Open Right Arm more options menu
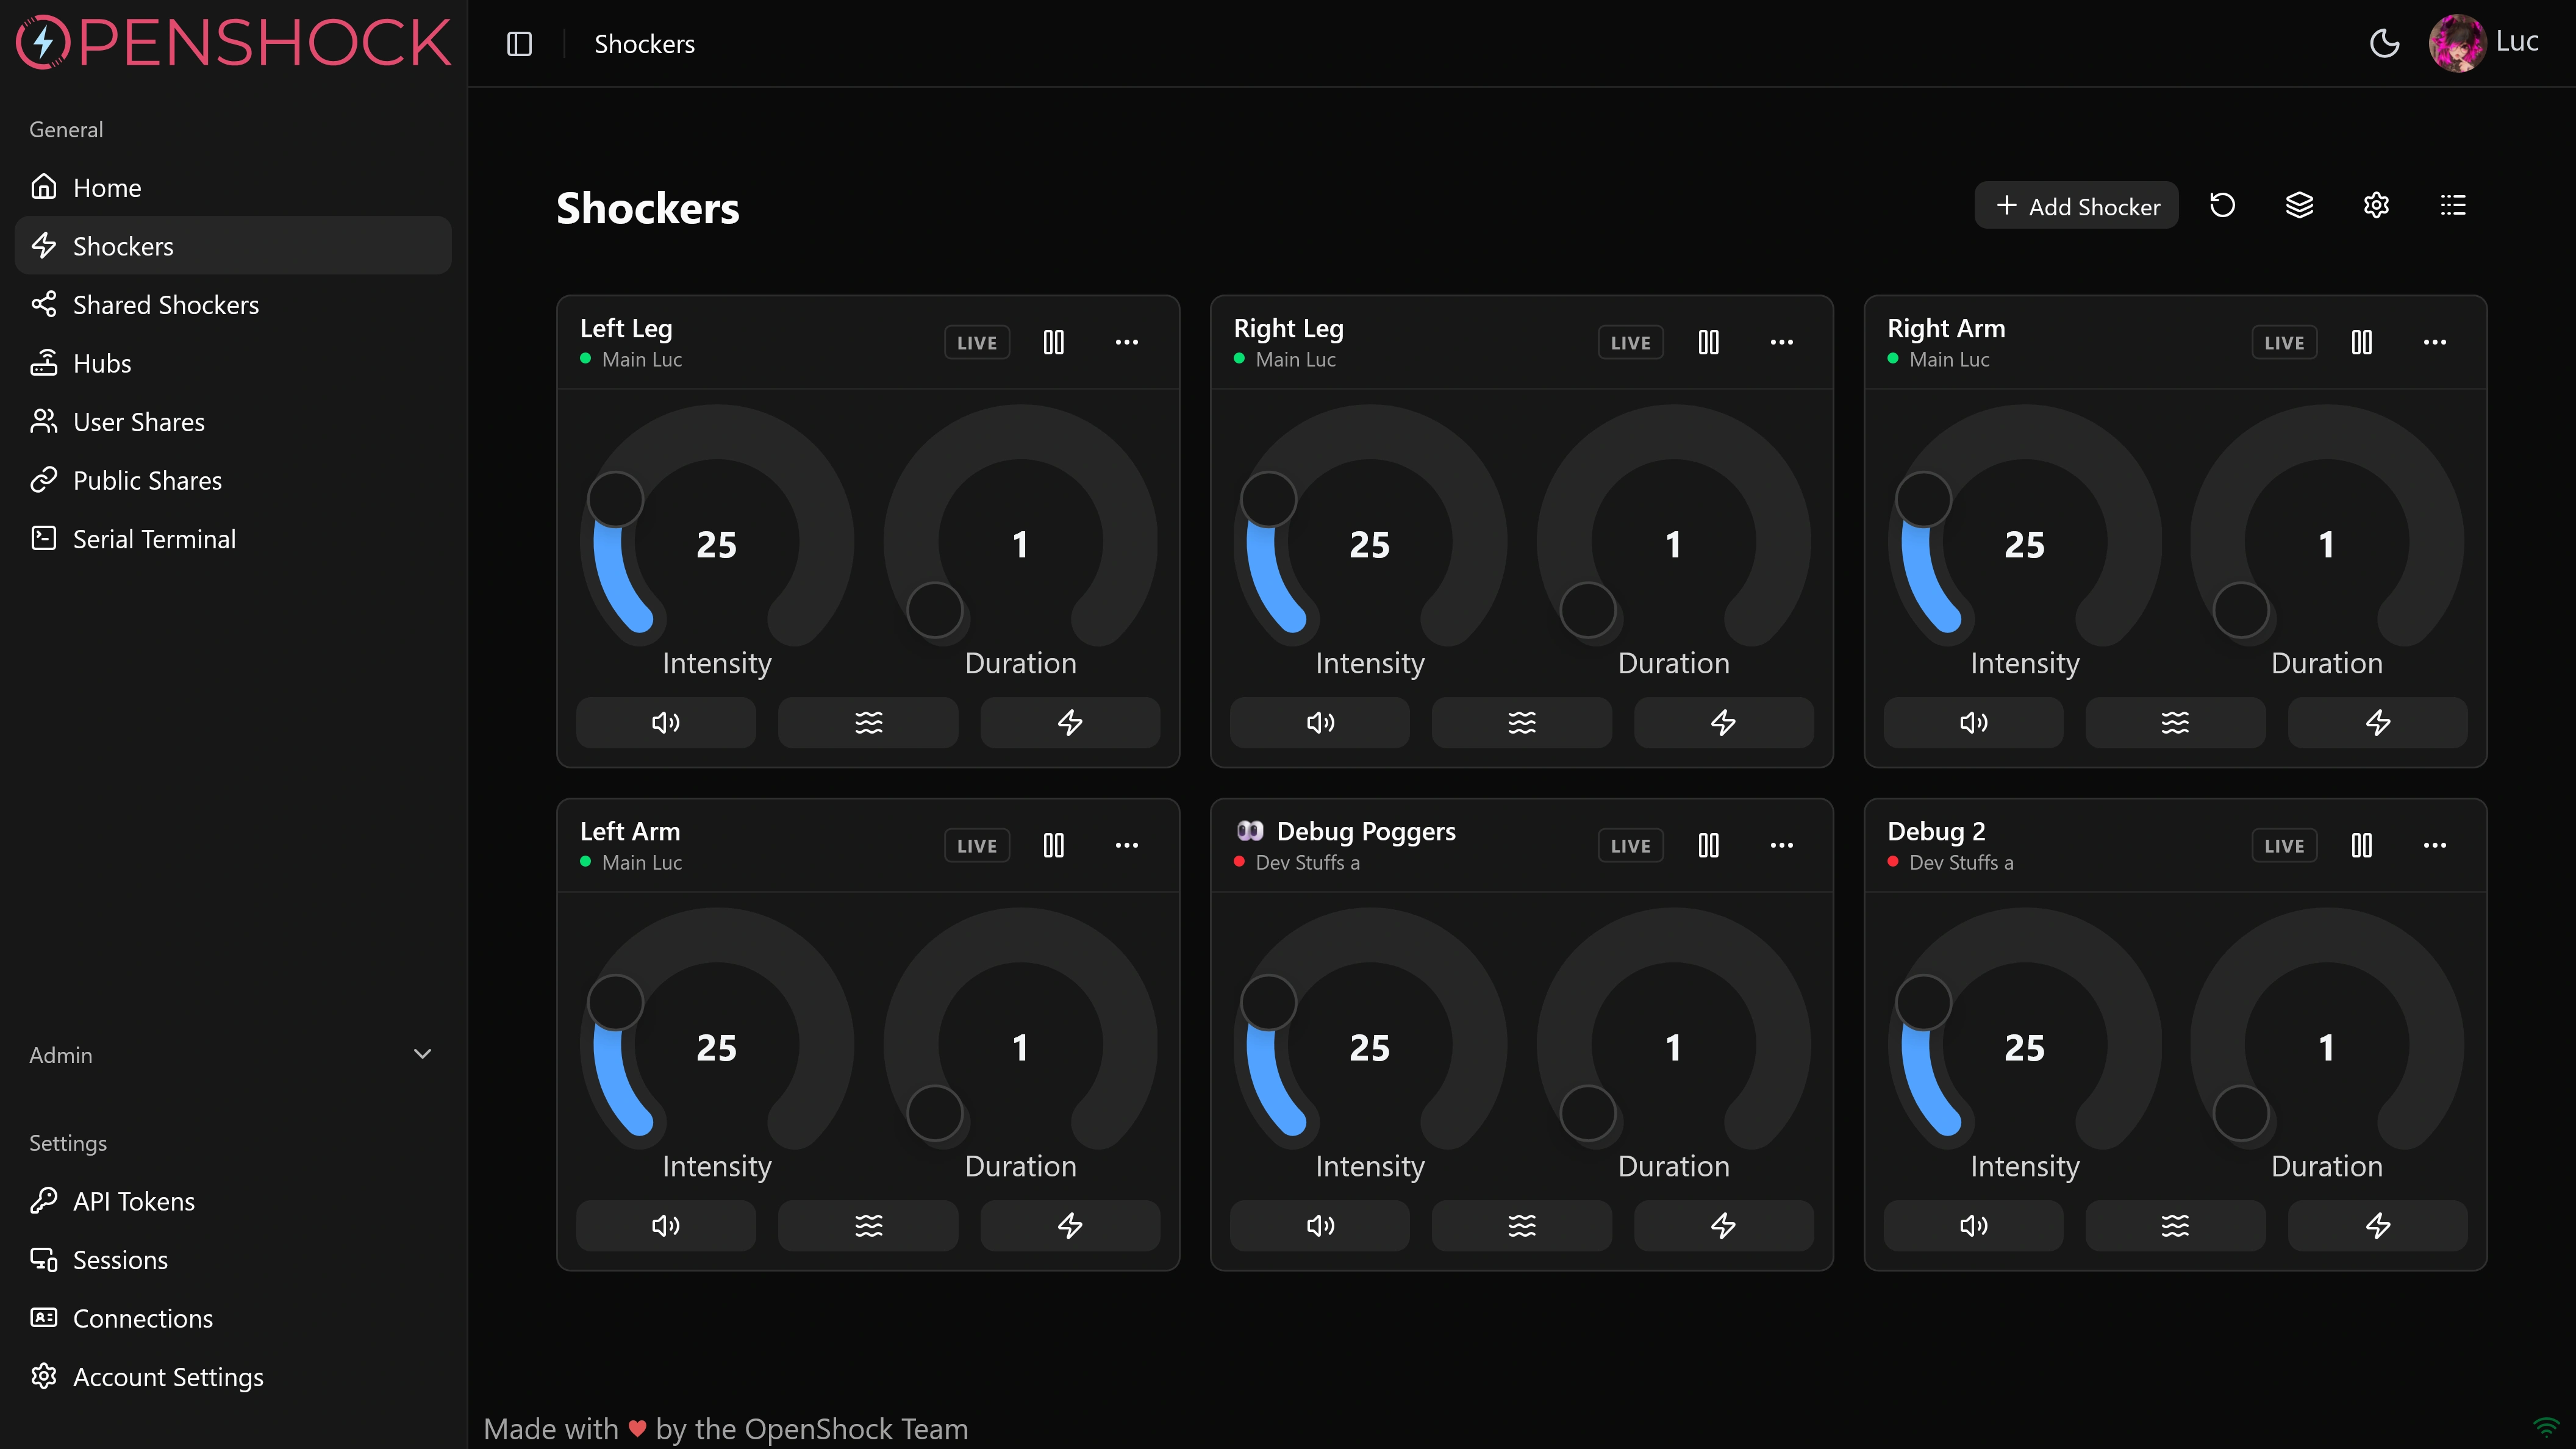 click(x=2435, y=342)
